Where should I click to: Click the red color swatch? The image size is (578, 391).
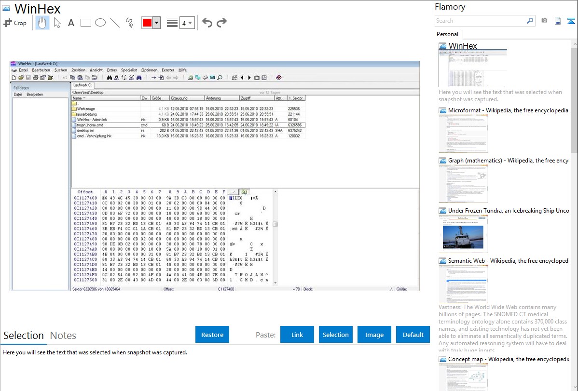pos(147,23)
